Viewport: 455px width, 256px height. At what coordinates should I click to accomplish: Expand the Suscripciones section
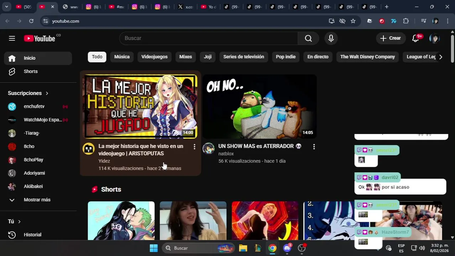coord(28,93)
